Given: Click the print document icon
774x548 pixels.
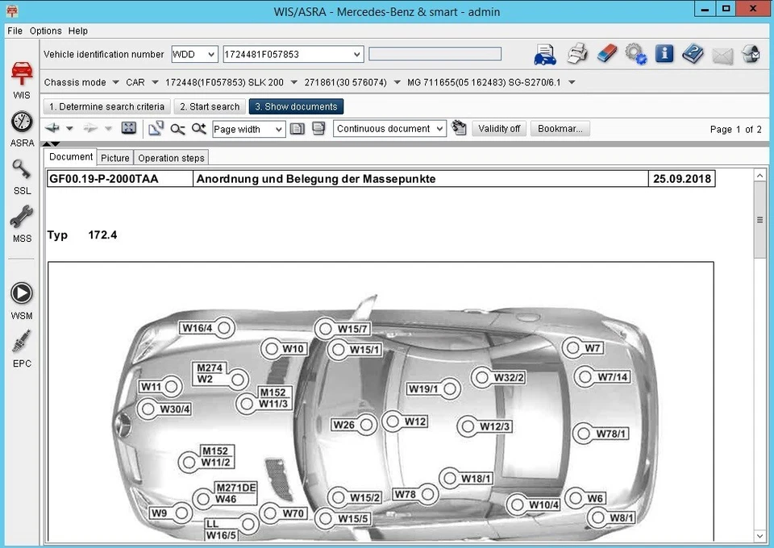Looking at the screenshot, I should click(577, 53).
